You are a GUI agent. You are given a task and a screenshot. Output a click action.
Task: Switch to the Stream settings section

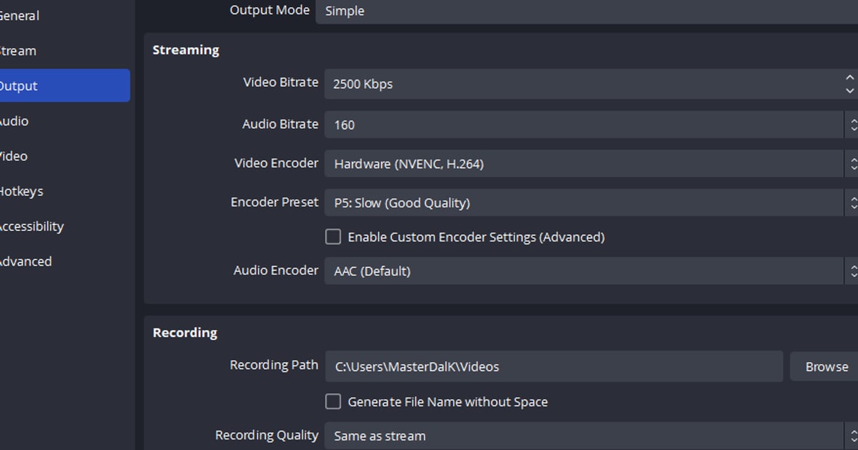point(18,51)
